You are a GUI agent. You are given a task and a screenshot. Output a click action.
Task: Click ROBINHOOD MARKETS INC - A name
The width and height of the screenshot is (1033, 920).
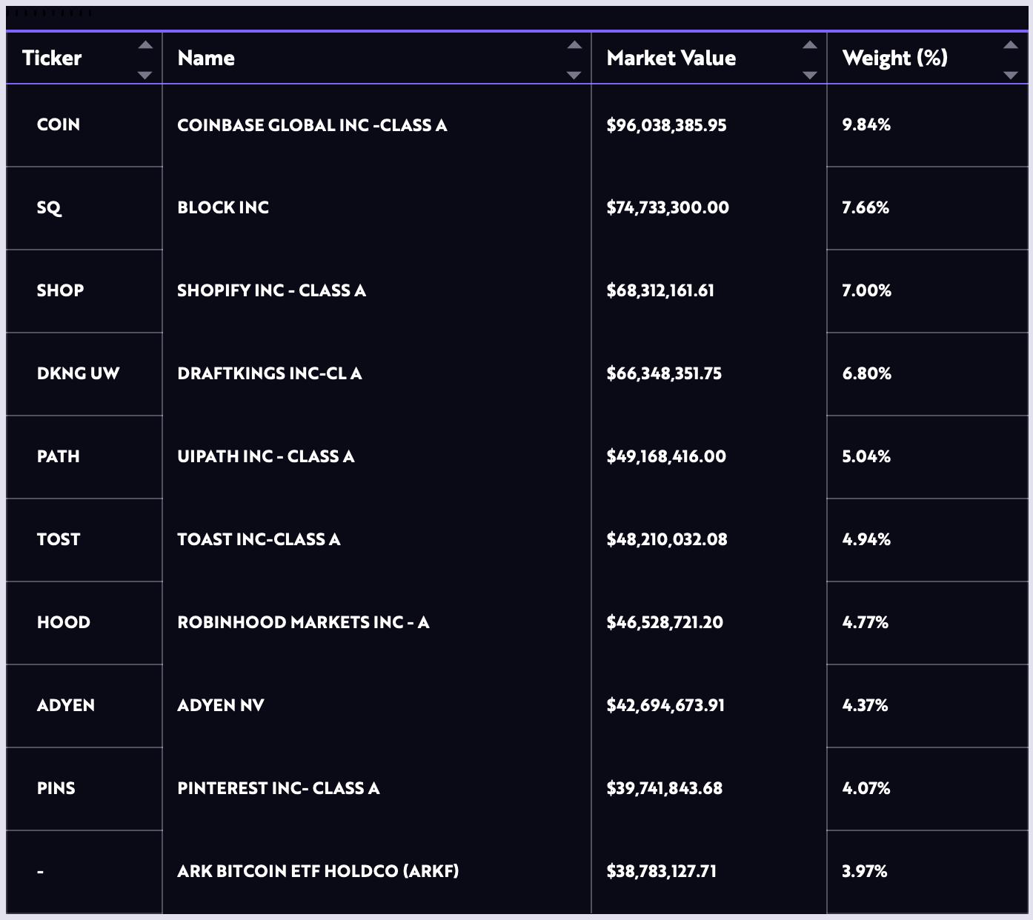(303, 622)
